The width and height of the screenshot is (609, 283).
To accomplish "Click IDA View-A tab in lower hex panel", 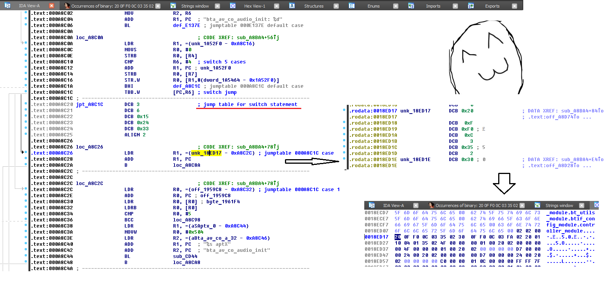I will (x=393, y=206).
